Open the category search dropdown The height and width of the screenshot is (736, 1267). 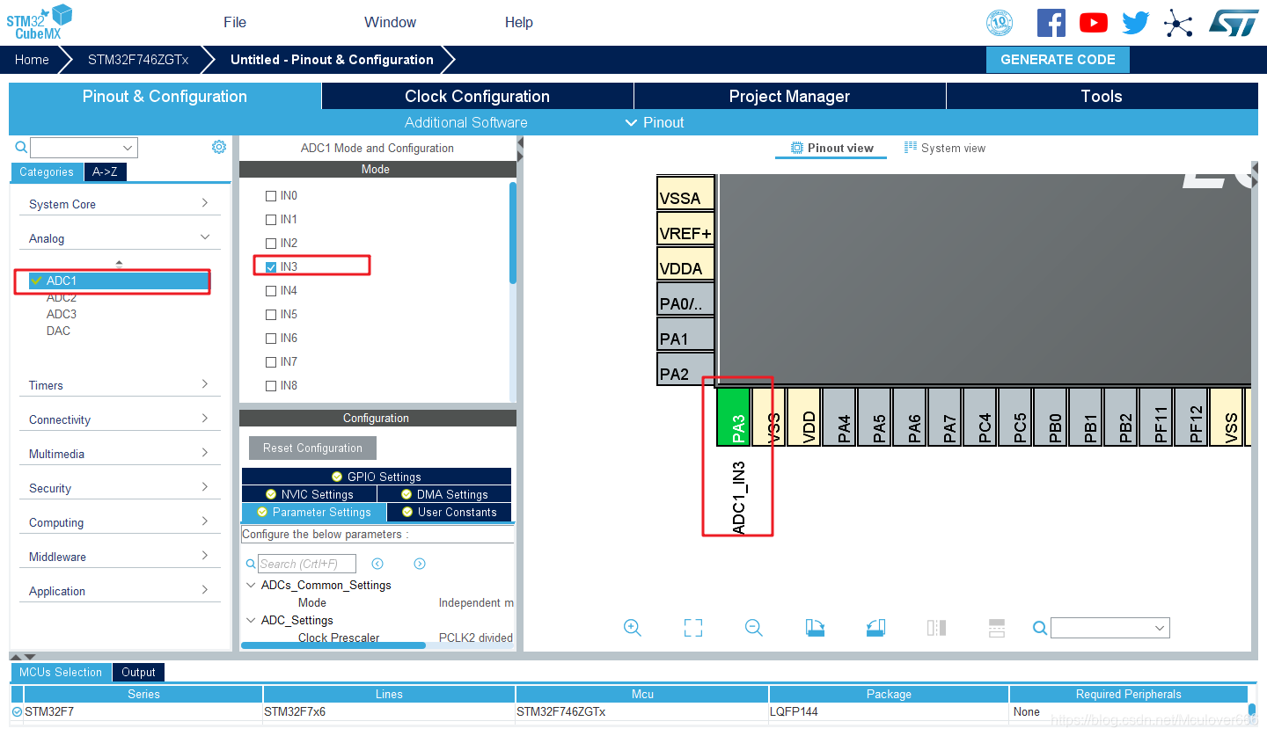pyautogui.click(x=128, y=148)
